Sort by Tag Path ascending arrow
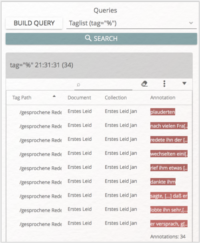200x243 pixels. click(x=54, y=96)
